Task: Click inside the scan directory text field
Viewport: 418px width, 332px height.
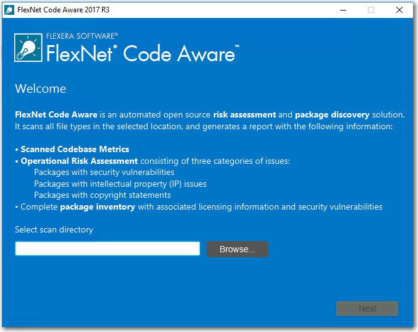Action: pyautogui.click(x=108, y=249)
